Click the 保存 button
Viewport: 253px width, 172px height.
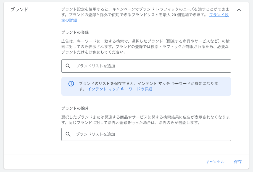coord(238,162)
